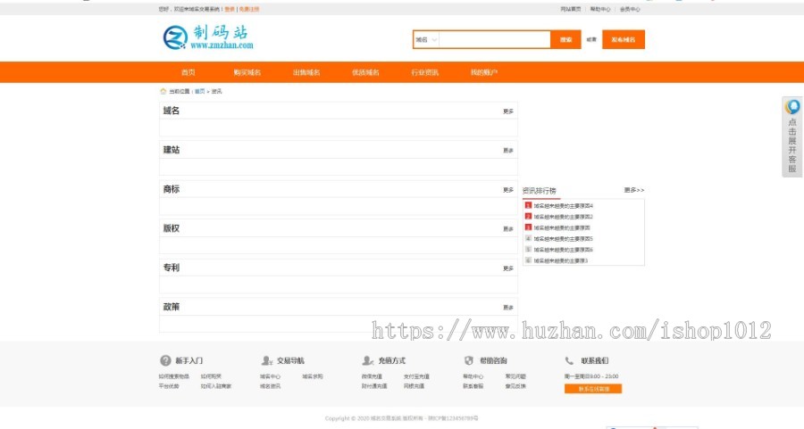This screenshot has width=804, height=429.
Task: Open 我的账户 from the navigation bar
Action: point(483,72)
